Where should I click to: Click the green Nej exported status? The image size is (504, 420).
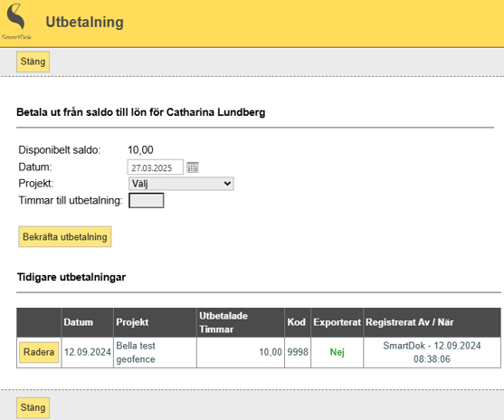pos(338,352)
